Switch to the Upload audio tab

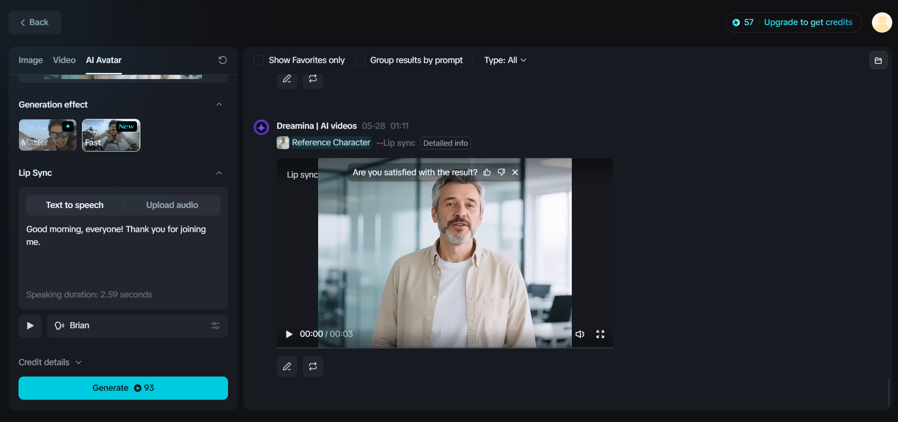[x=172, y=205]
